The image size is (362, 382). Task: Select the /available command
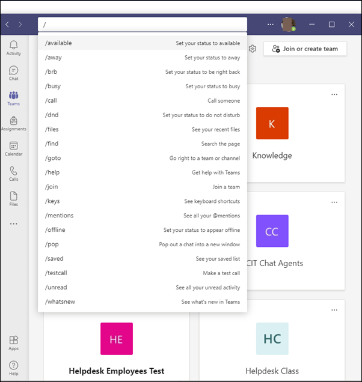click(x=143, y=43)
